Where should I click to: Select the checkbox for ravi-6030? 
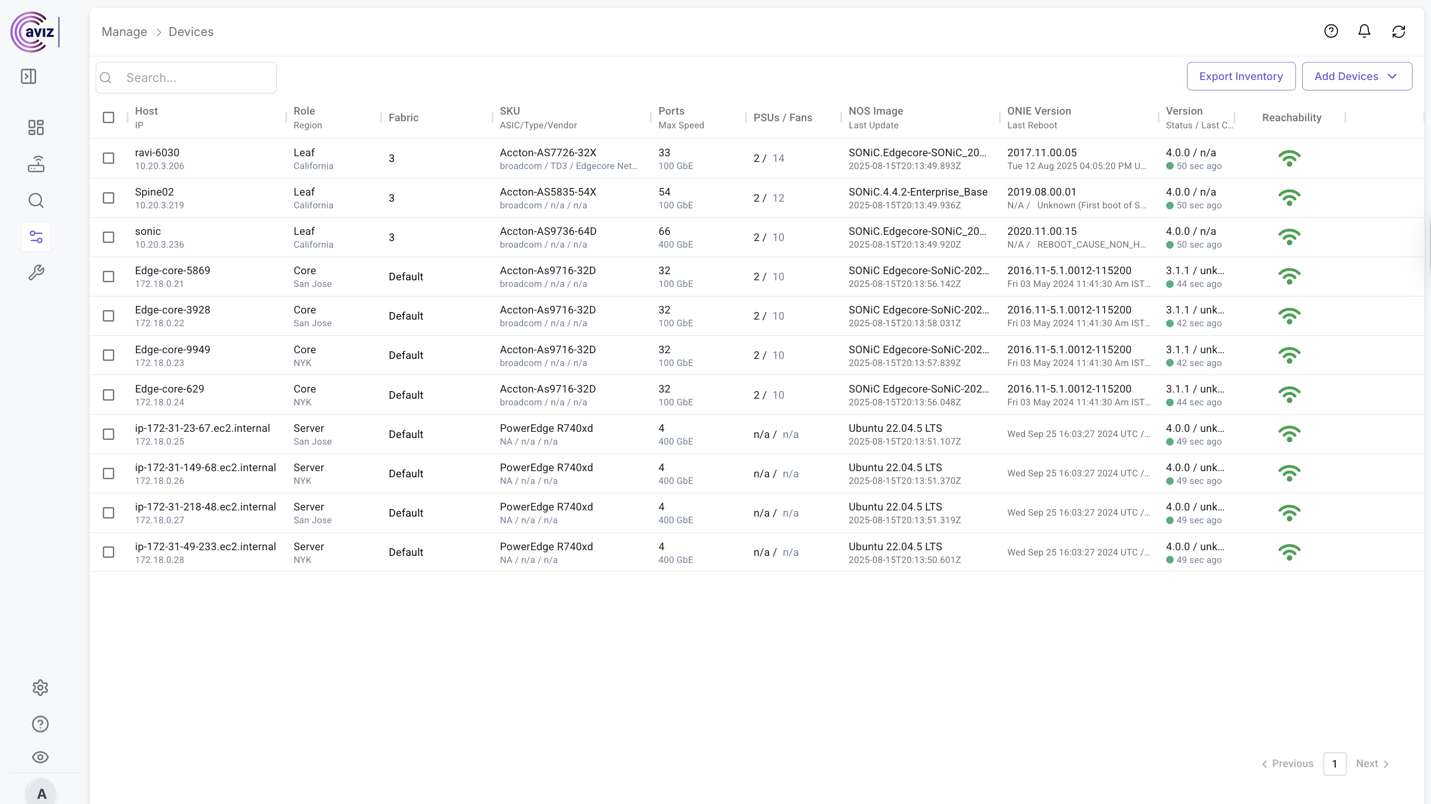tap(109, 158)
